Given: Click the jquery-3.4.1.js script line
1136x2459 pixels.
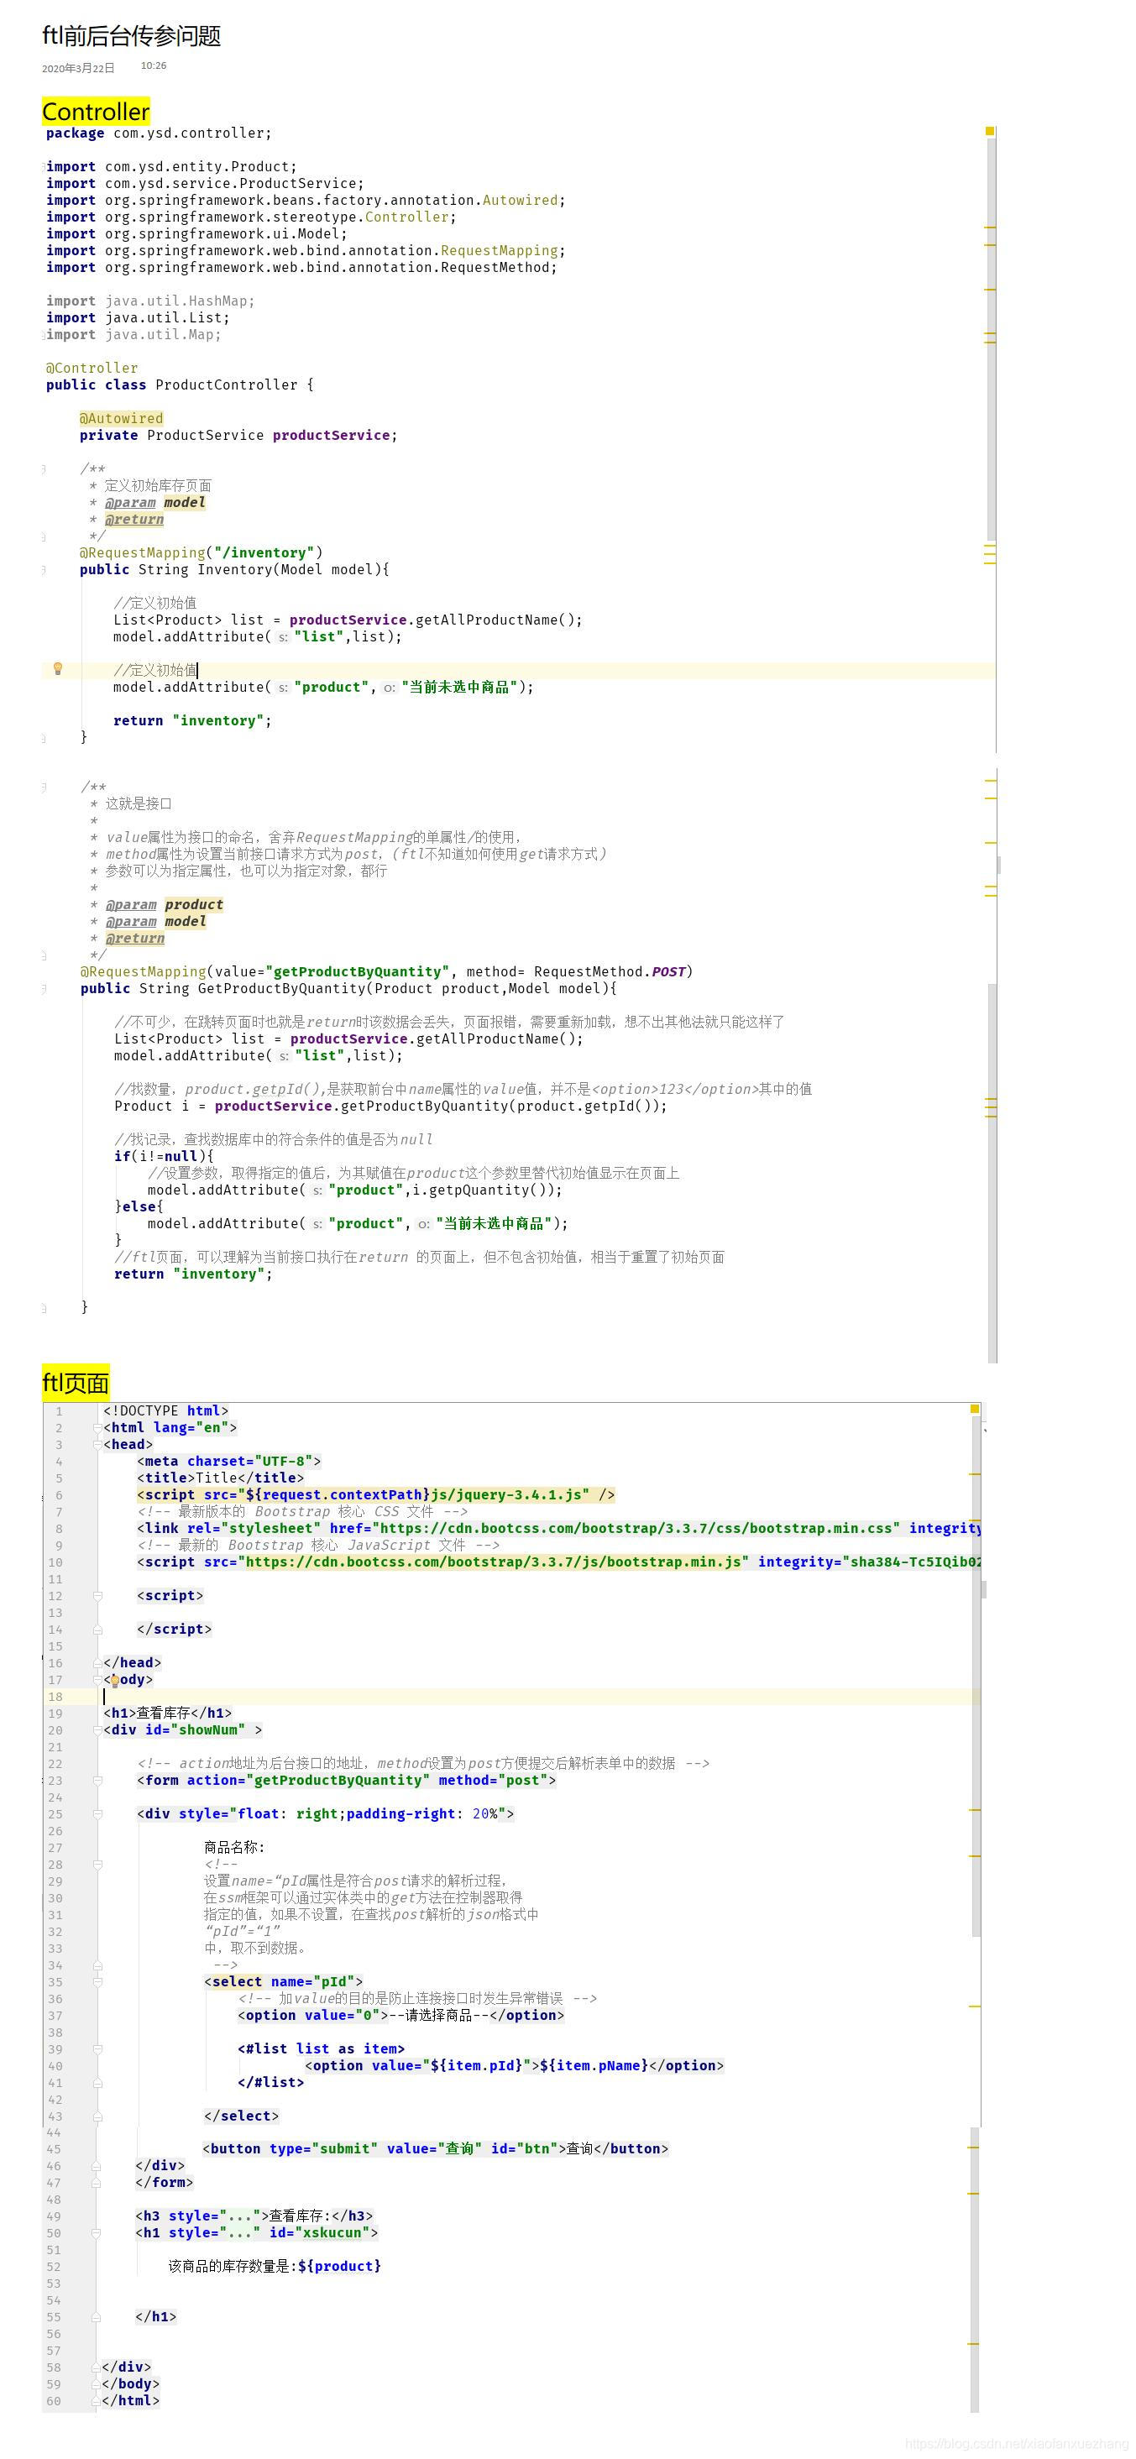Looking at the screenshot, I should tap(376, 1496).
